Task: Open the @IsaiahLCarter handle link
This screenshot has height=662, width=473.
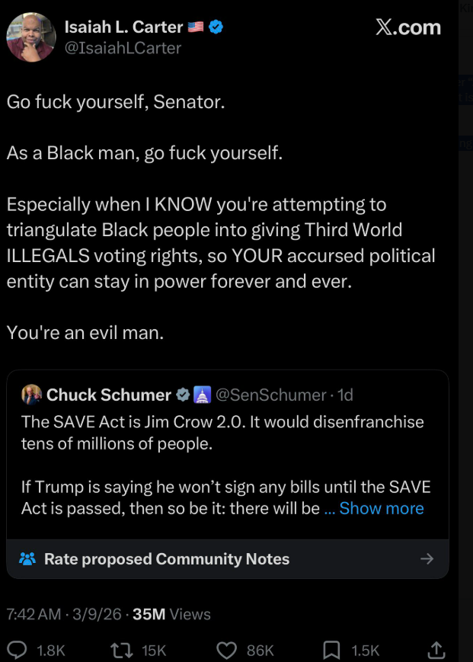Action: point(123,48)
